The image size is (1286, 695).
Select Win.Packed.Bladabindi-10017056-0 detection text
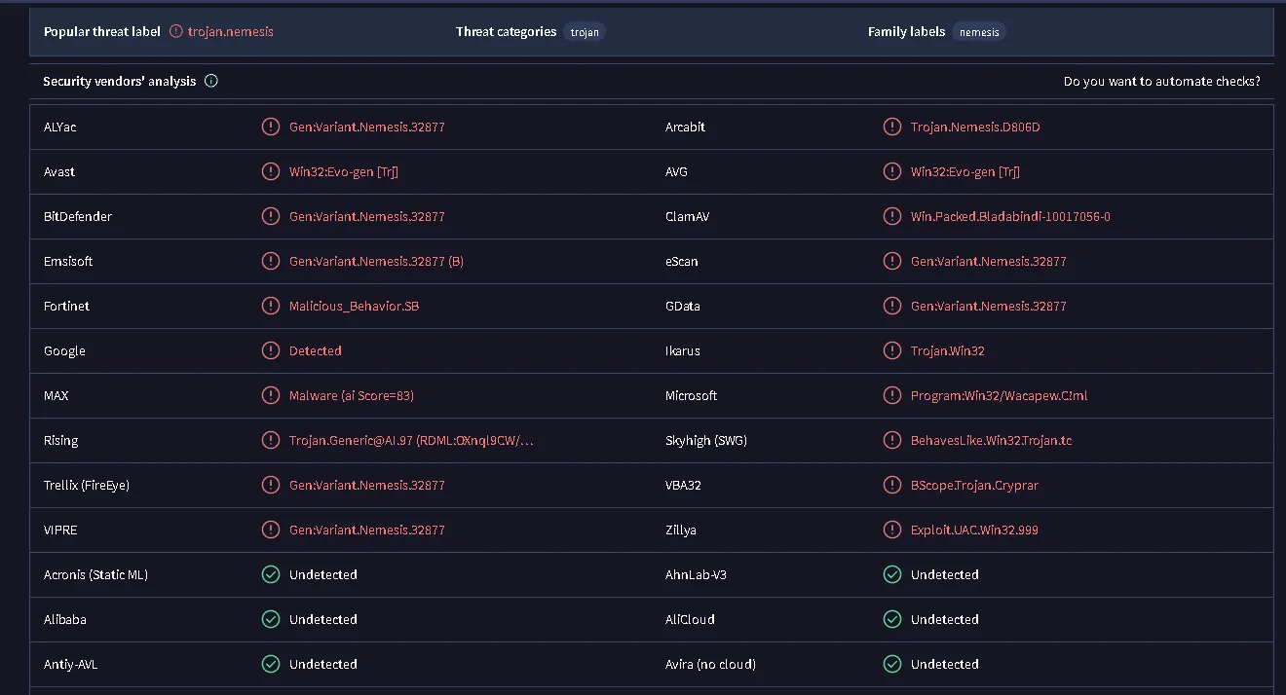click(1010, 216)
